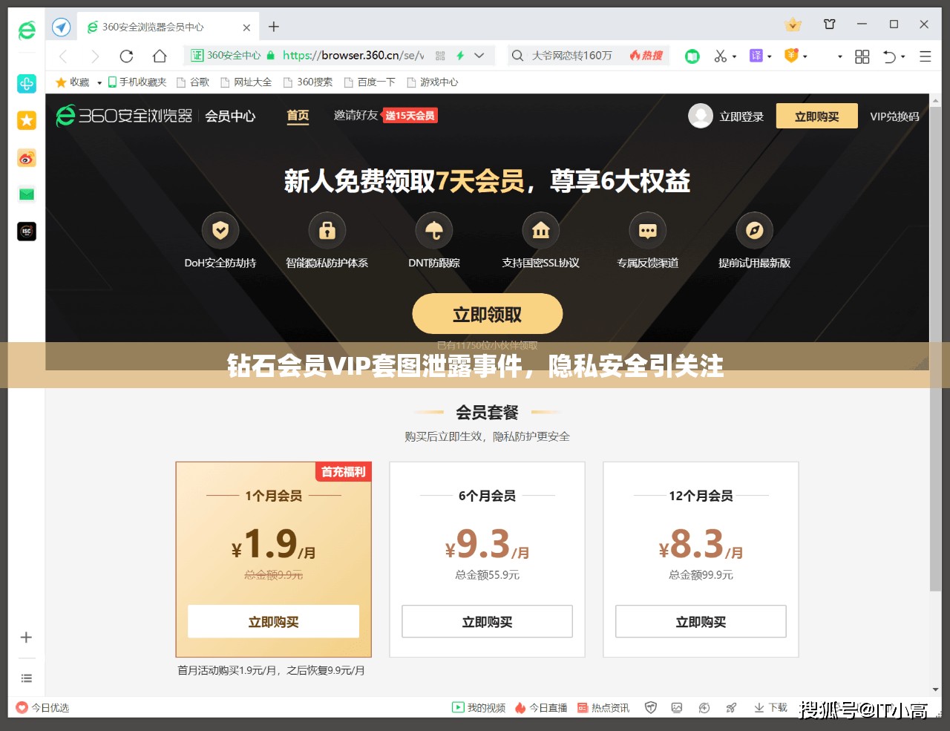
Task: Open VIP兑换码 redeem link
Action: (894, 117)
